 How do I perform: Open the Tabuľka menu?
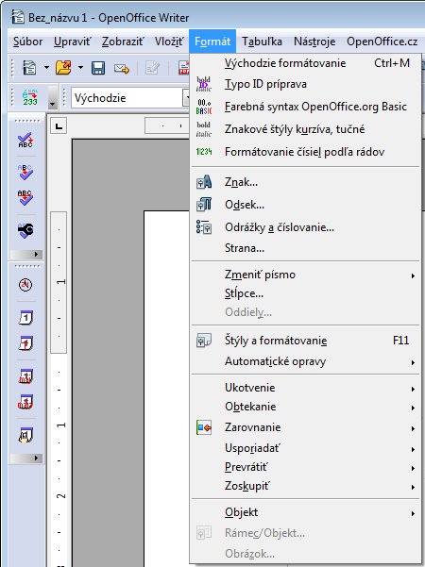click(262, 42)
